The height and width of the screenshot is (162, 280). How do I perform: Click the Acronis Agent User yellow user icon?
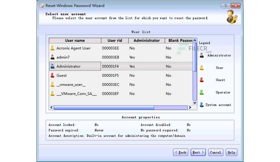click(52, 48)
